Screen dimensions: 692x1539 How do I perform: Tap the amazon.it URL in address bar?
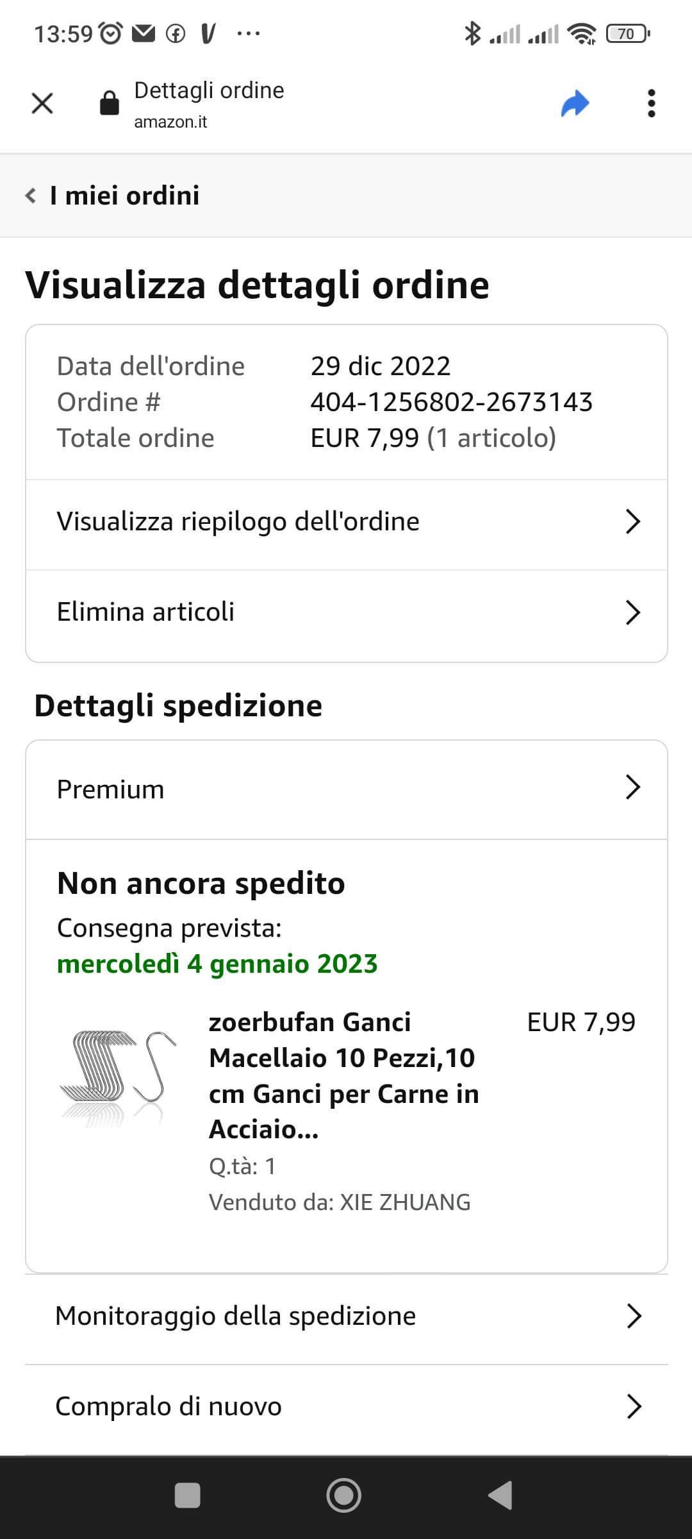point(170,122)
